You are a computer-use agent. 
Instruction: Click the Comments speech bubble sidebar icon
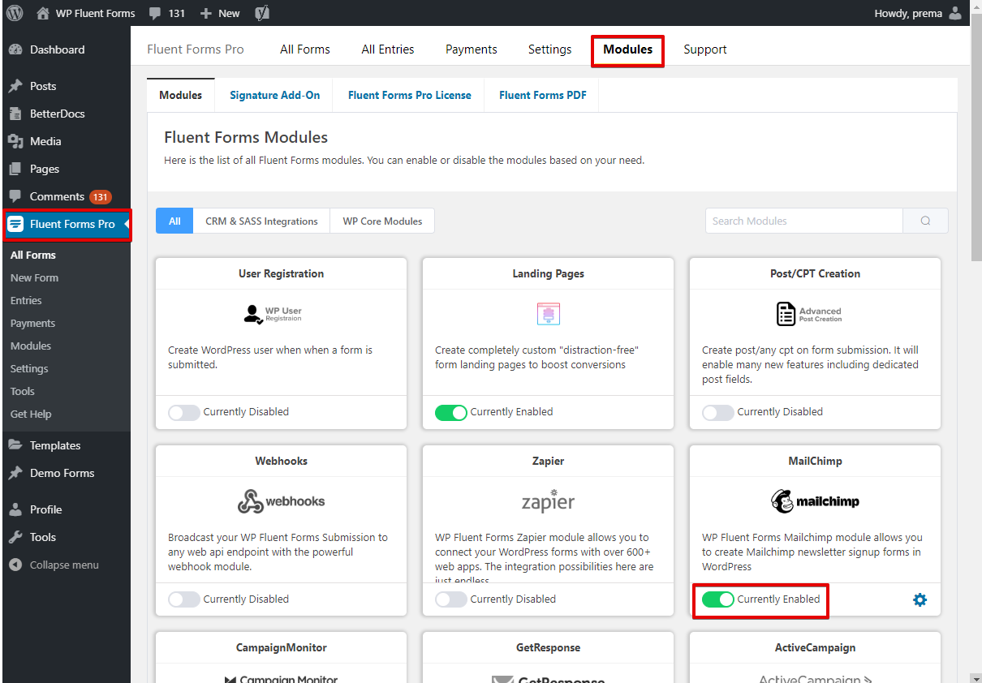tap(15, 196)
